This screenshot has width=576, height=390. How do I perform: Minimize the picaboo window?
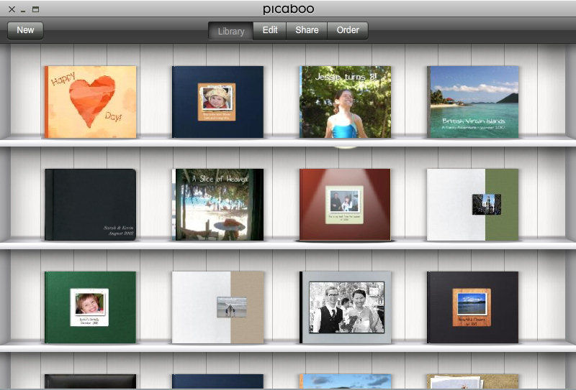pyautogui.click(x=23, y=10)
